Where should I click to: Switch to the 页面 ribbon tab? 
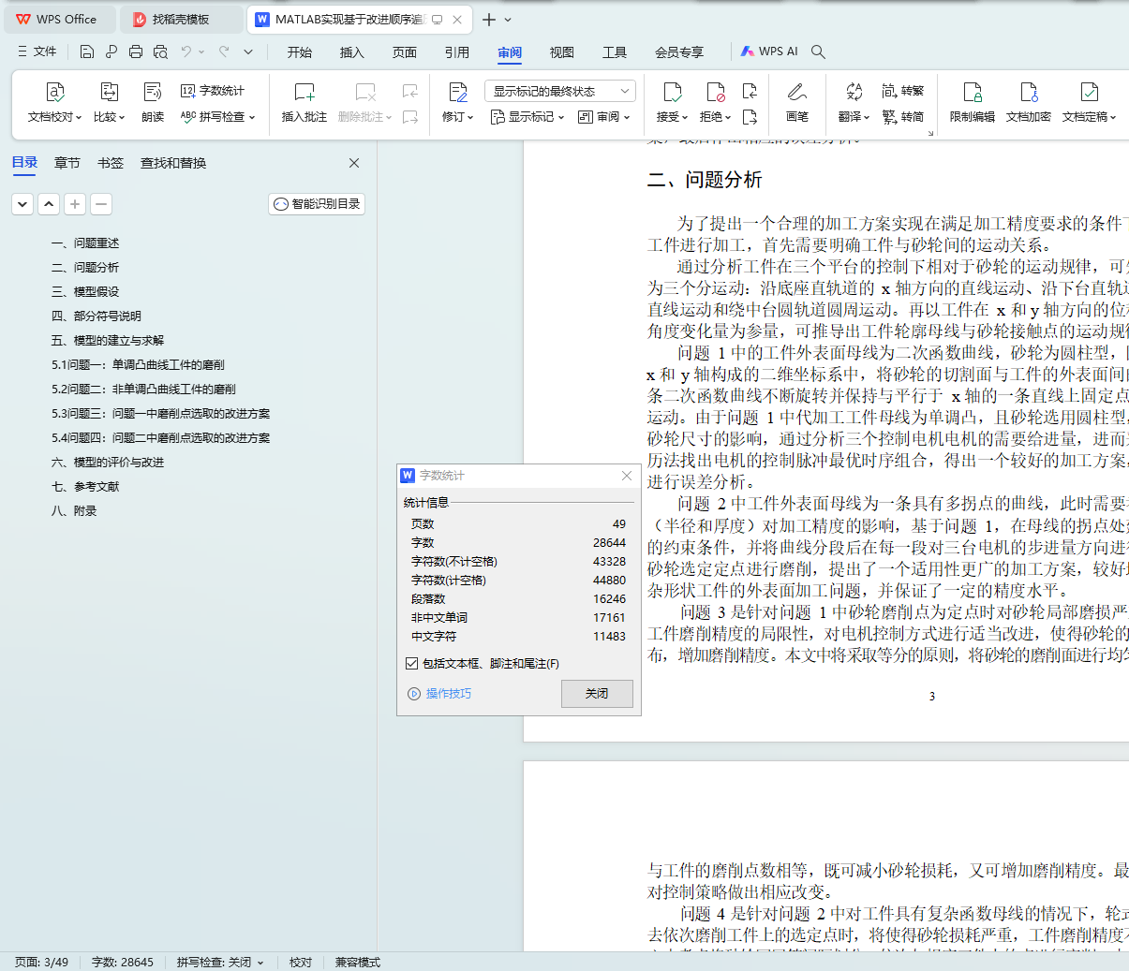[x=405, y=52]
